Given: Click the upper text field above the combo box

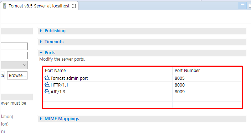Looking at the screenshot, I should coord(14,46).
